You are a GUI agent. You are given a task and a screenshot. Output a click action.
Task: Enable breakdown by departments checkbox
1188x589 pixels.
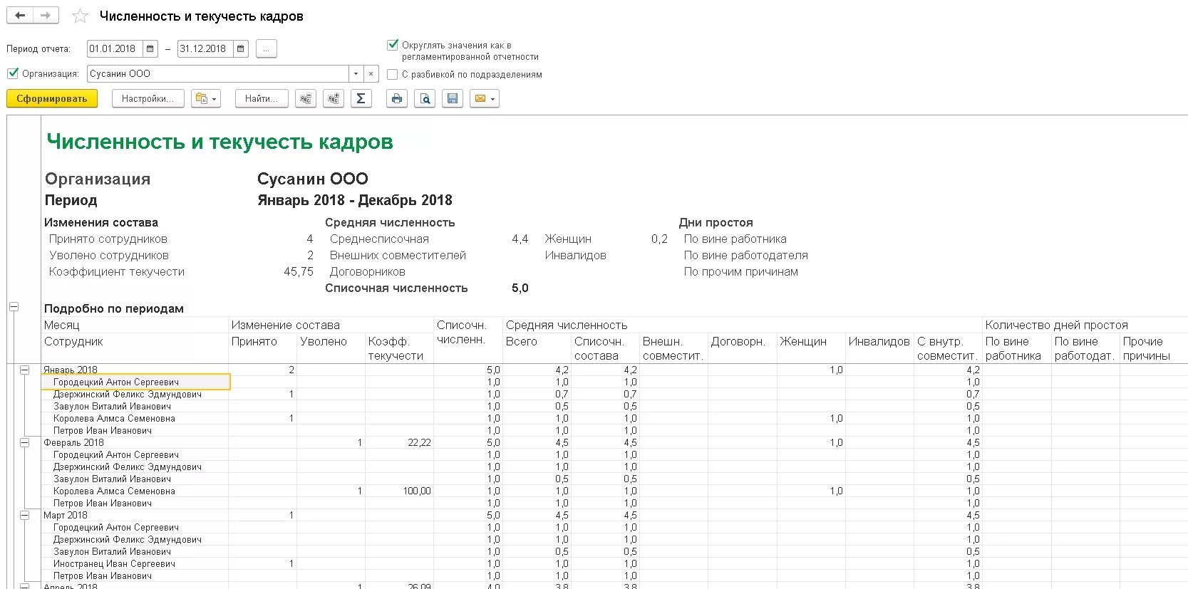click(x=392, y=74)
